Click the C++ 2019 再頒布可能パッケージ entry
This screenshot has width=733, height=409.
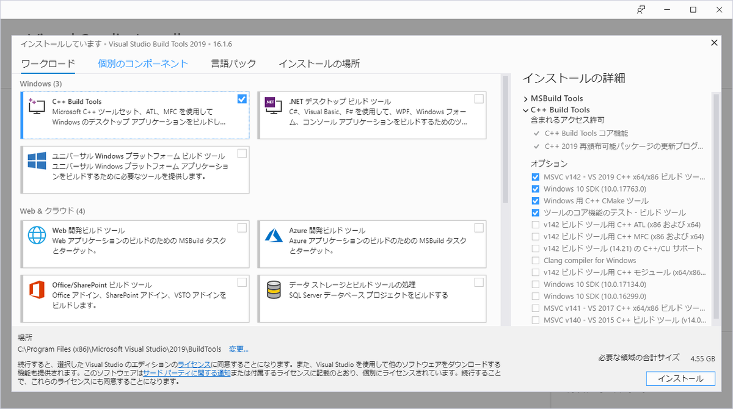pos(624,147)
